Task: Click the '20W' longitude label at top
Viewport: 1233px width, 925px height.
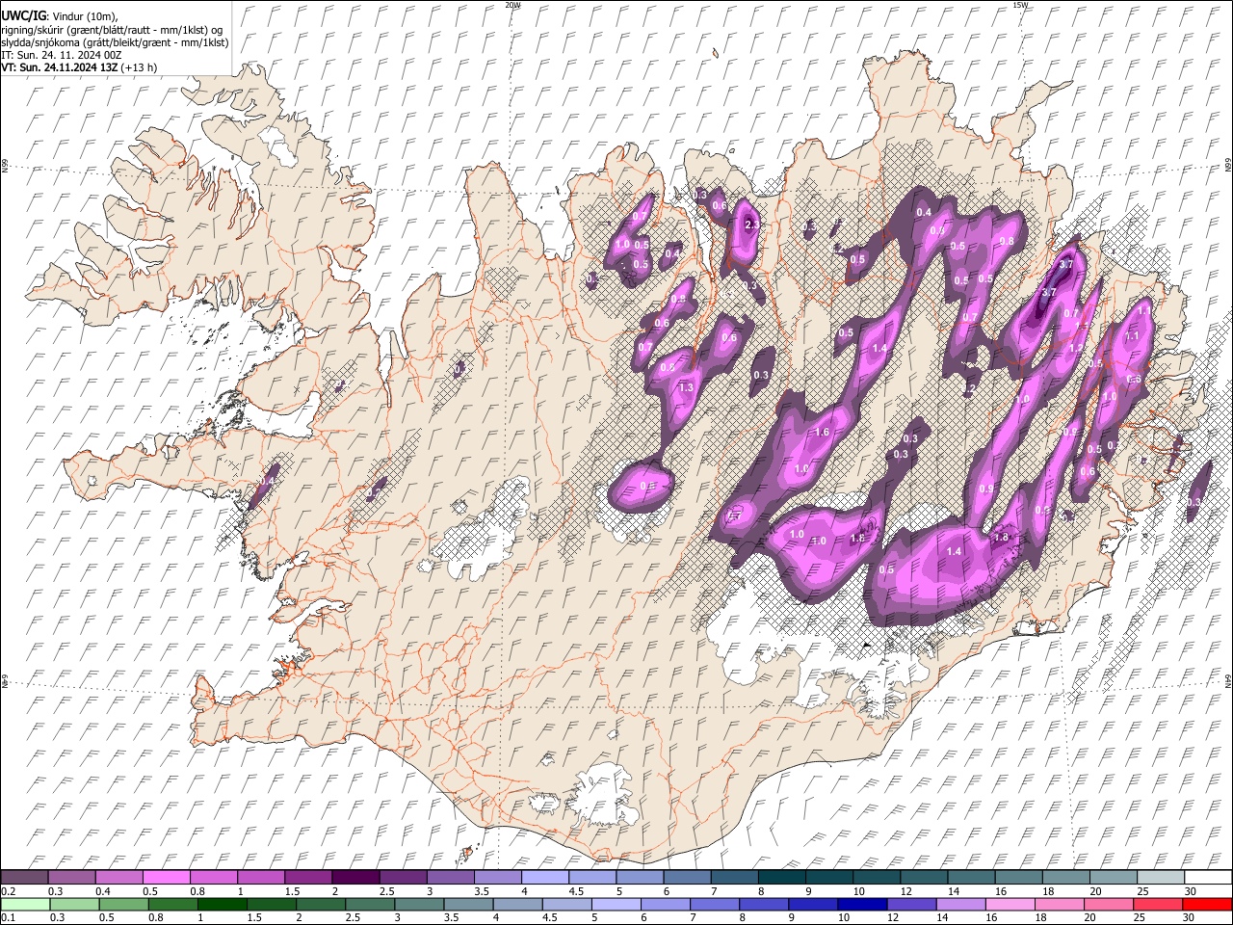Action: (512, 5)
